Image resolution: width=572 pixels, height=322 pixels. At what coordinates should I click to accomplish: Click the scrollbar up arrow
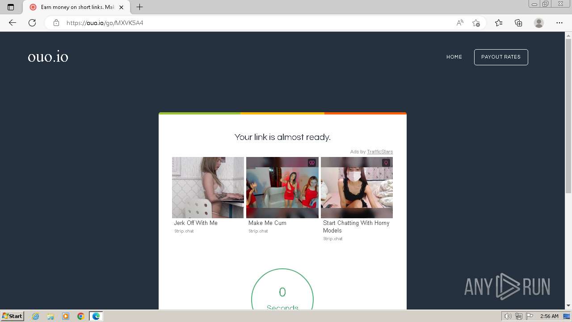[568, 35]
